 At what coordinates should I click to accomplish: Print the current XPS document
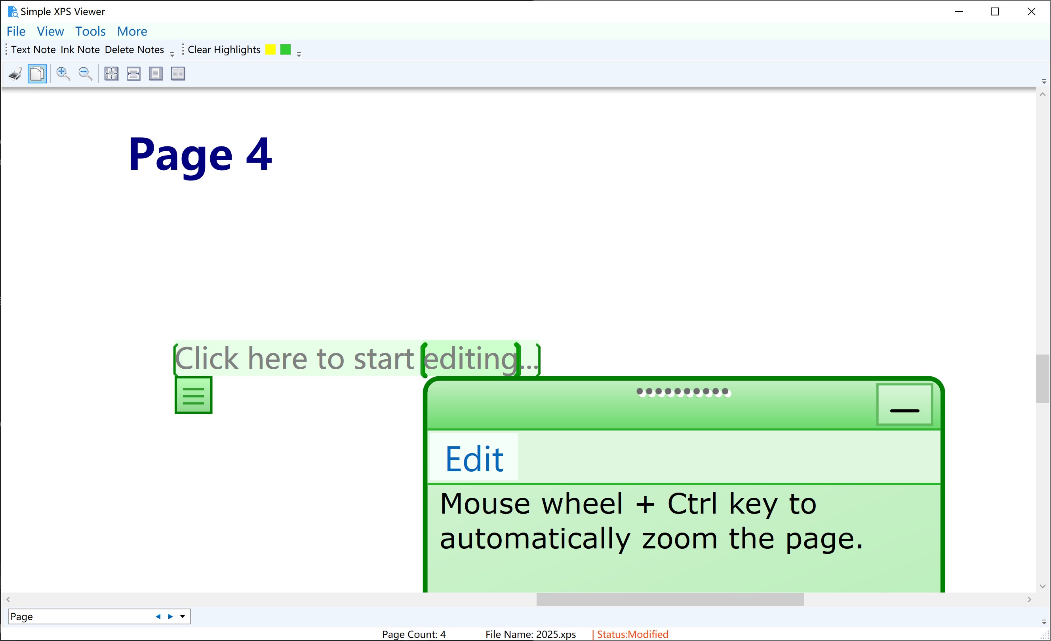(x=14, y=73)
